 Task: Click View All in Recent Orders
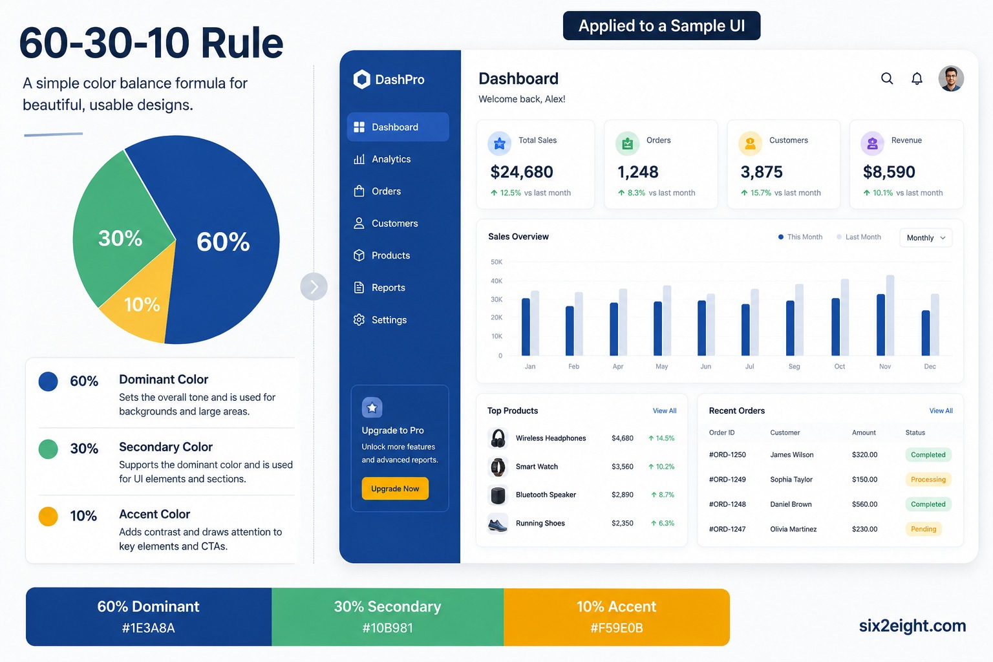pos(941,411)
